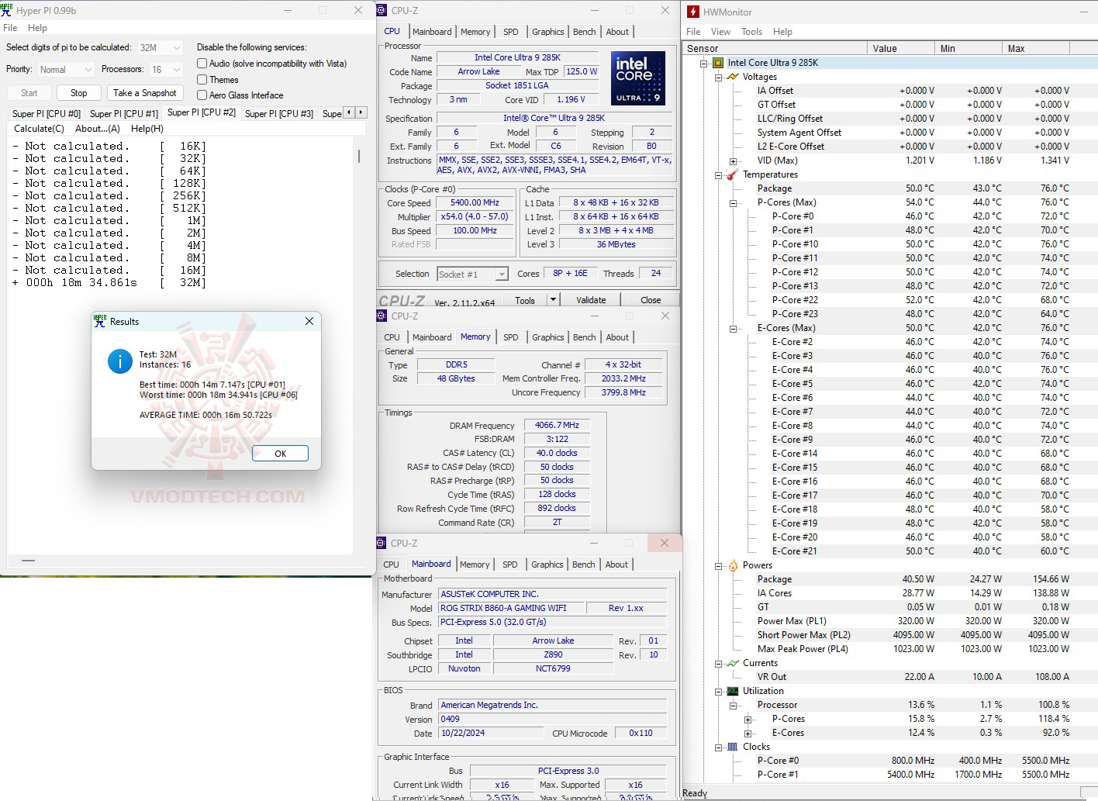Select the E-Core #21 temperature row

tap(889, 551)
